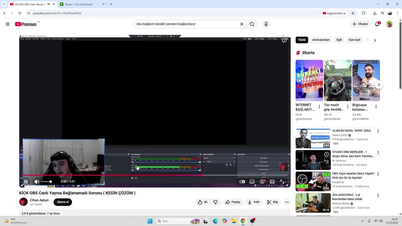The width and height of the screenshot is (402, 226).
Task: Open ULAN BU NASIL YAPAY ZEKA video
Action: click(351, 131)
